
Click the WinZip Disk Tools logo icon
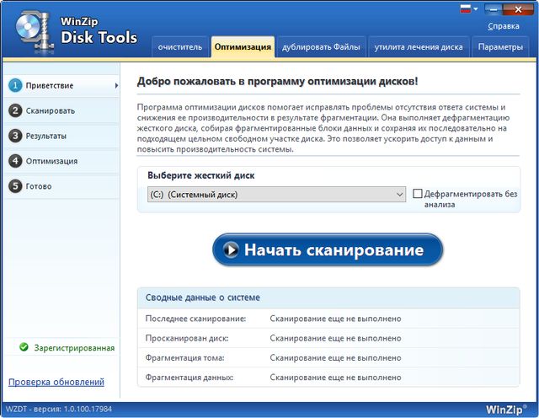tap(35, 31)
